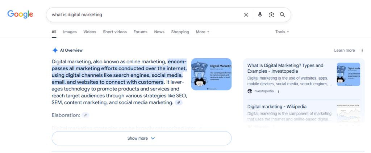Expand the More dropdown

point(203,32)
